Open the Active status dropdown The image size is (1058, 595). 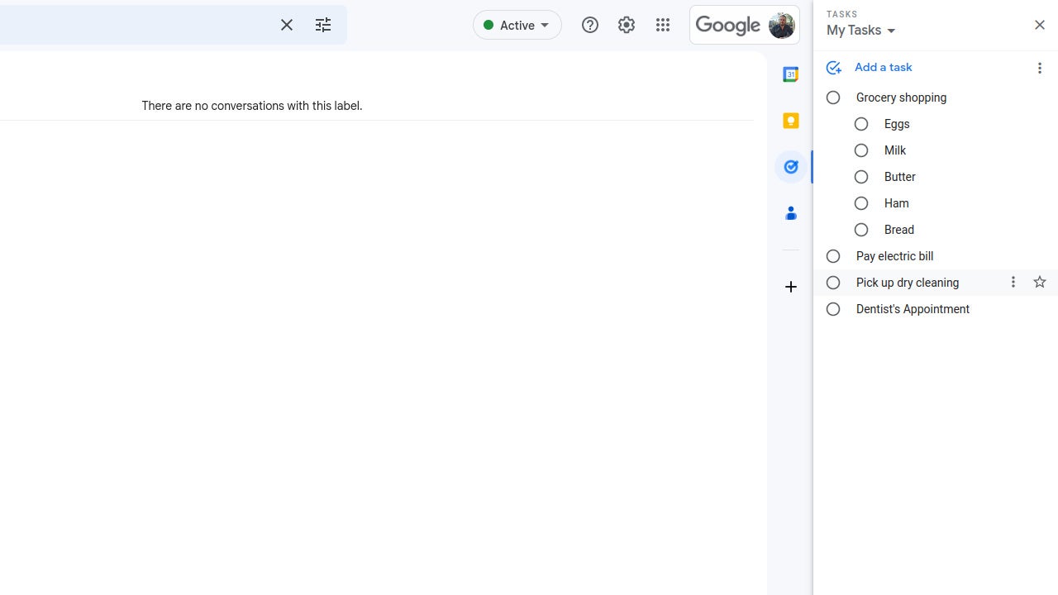517,25
